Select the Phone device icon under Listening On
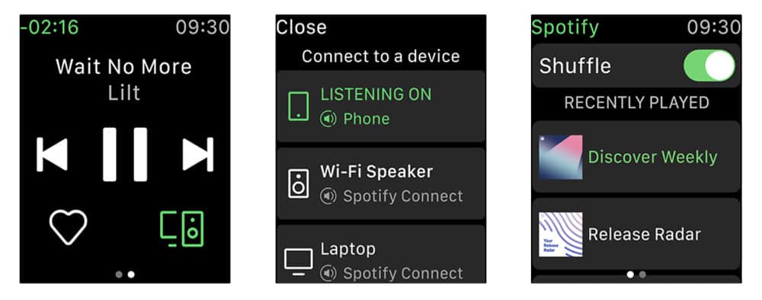The image size is (762, 300). tap(299, 106)
